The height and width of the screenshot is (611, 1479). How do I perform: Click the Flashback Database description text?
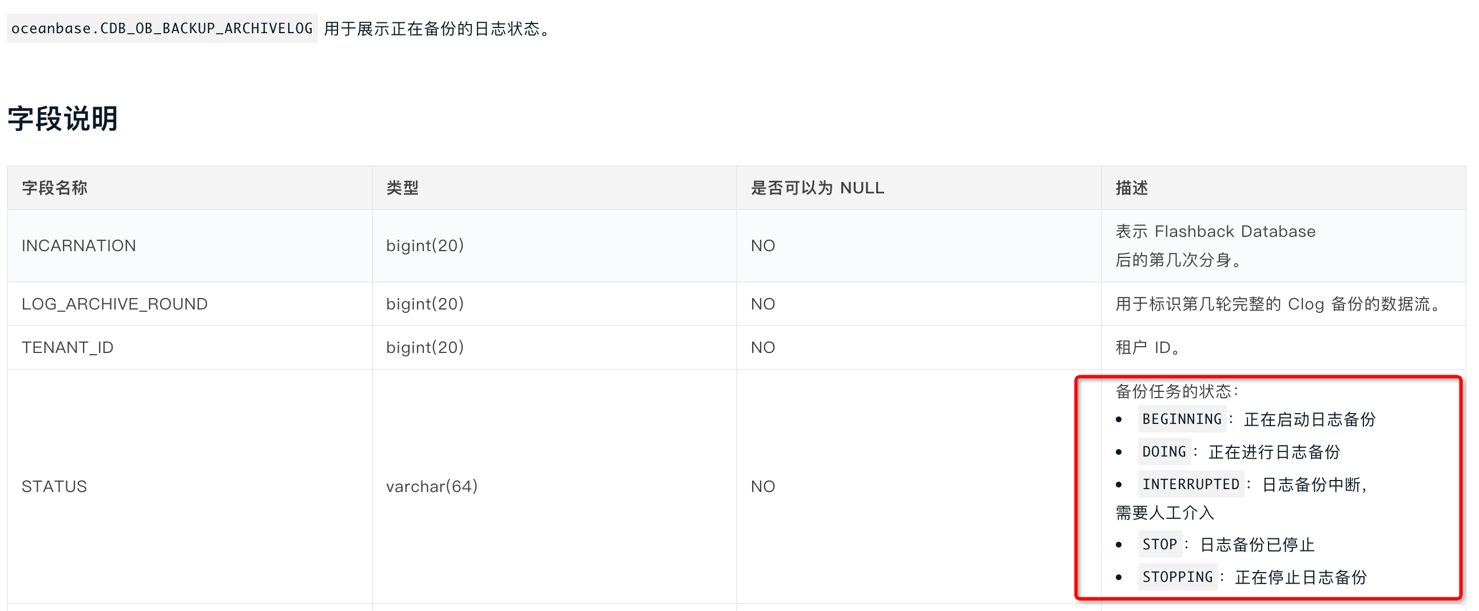tap(1235, 232)
